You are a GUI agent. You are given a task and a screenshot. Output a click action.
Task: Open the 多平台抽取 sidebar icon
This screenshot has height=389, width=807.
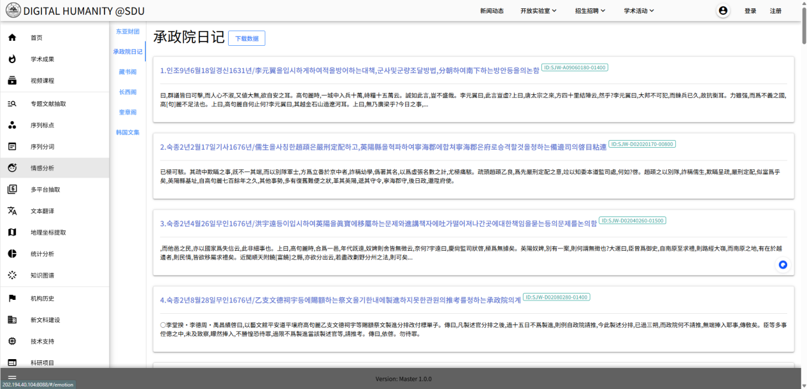point(12,189)
